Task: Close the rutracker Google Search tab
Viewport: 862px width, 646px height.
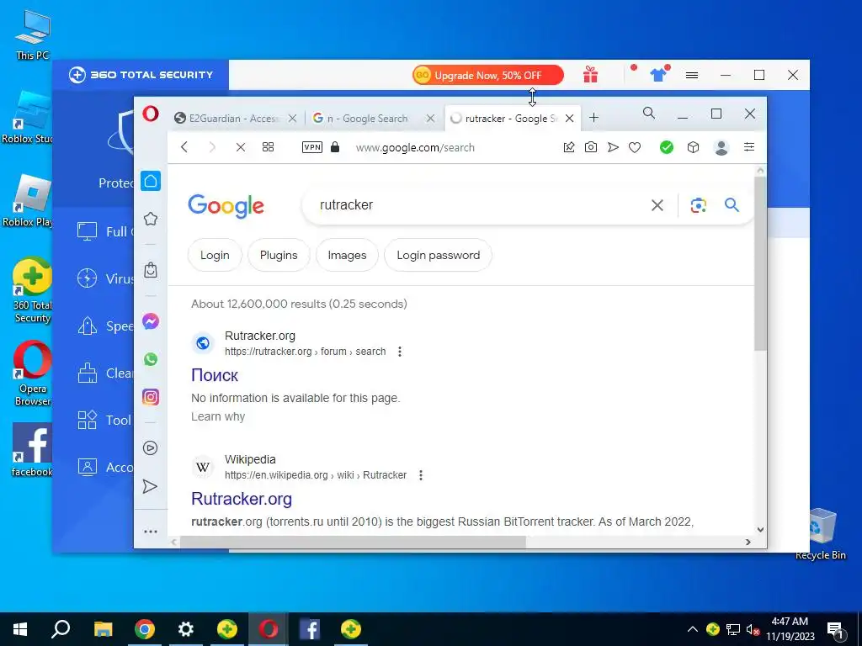Action: pos(570,118)
